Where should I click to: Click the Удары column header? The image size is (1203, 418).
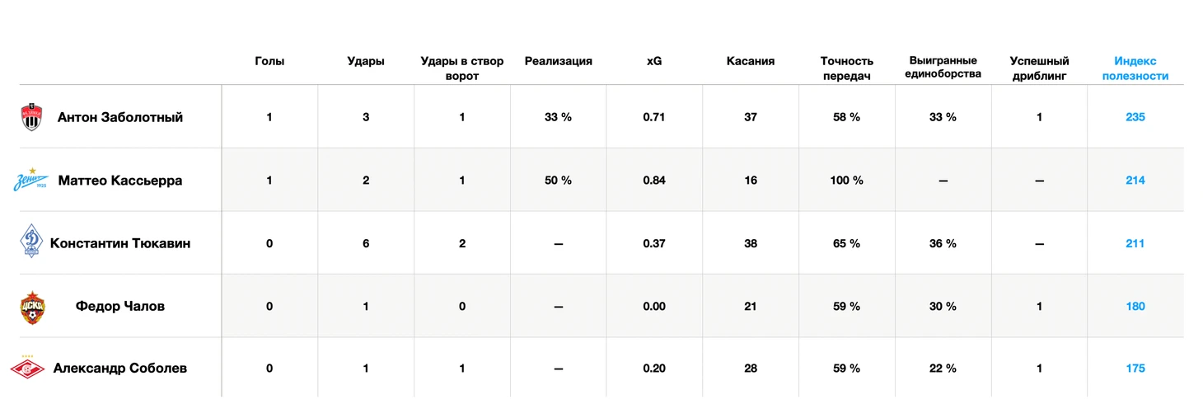point(366,61)
